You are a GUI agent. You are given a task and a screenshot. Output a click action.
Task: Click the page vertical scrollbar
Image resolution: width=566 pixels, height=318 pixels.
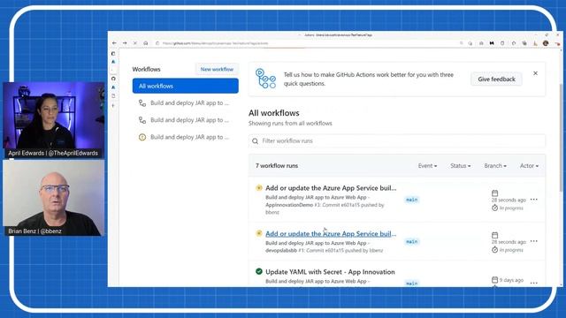[561, 137]
